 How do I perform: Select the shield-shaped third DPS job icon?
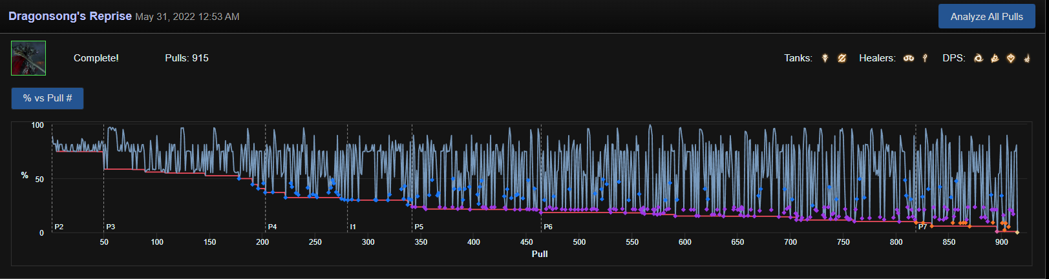click(1011, 58)
